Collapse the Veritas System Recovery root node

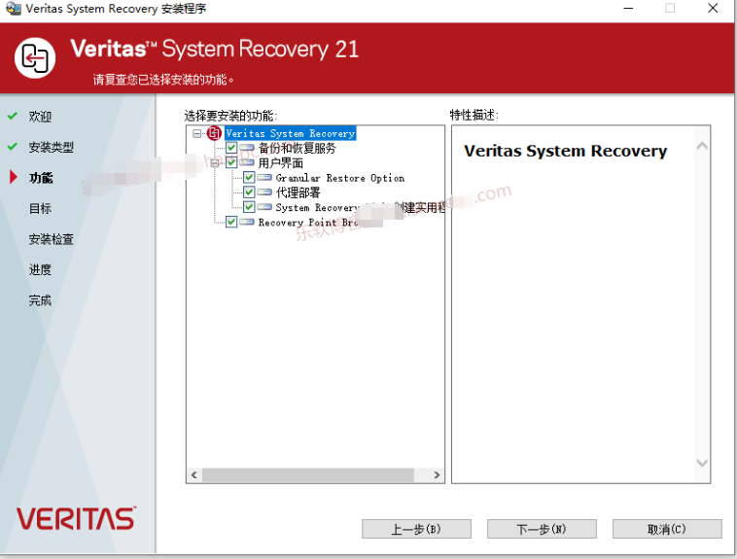pyautogui.click(x=197, y=133)
